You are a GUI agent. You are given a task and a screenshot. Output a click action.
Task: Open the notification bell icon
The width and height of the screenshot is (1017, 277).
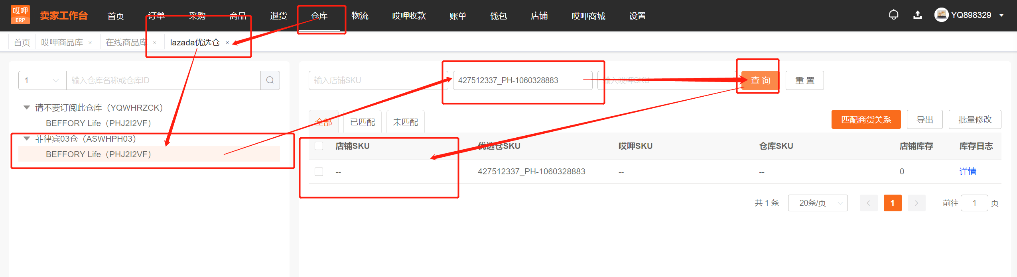point(894,15)
